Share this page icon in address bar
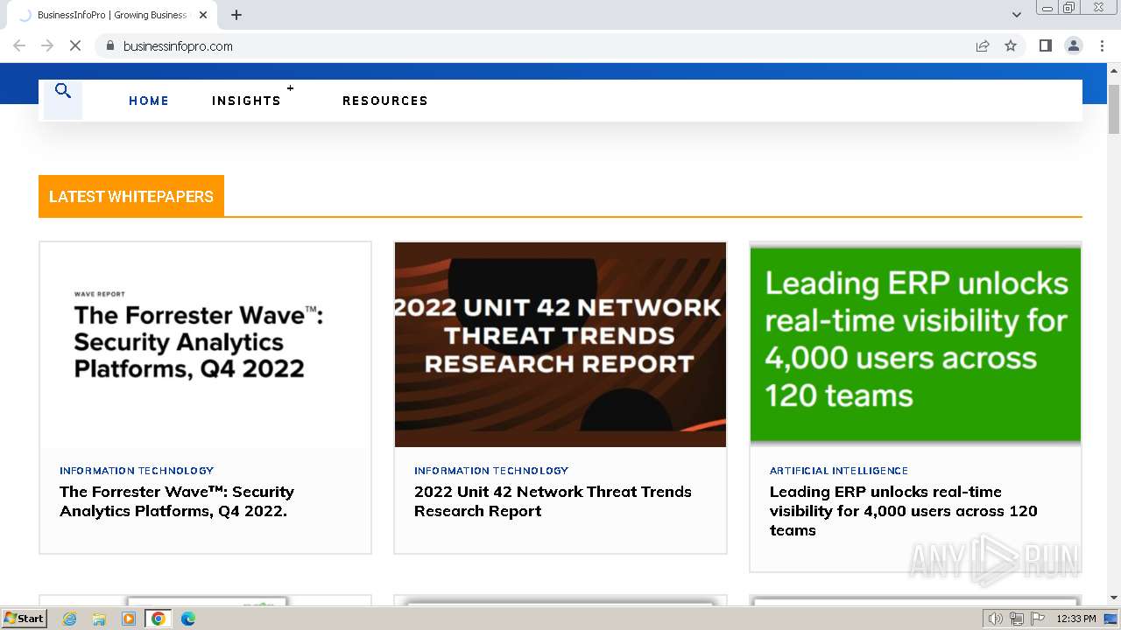Screen dimensions: 1121x630 click(983, 45)
